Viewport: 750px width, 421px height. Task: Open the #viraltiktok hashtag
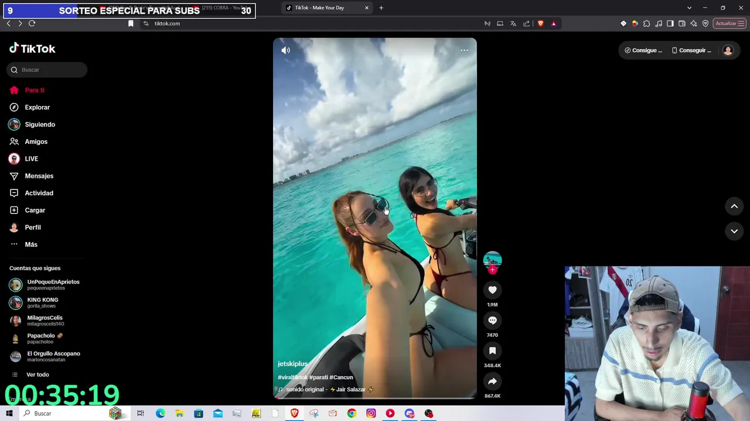pyautogui.click(x=292, y=377)
